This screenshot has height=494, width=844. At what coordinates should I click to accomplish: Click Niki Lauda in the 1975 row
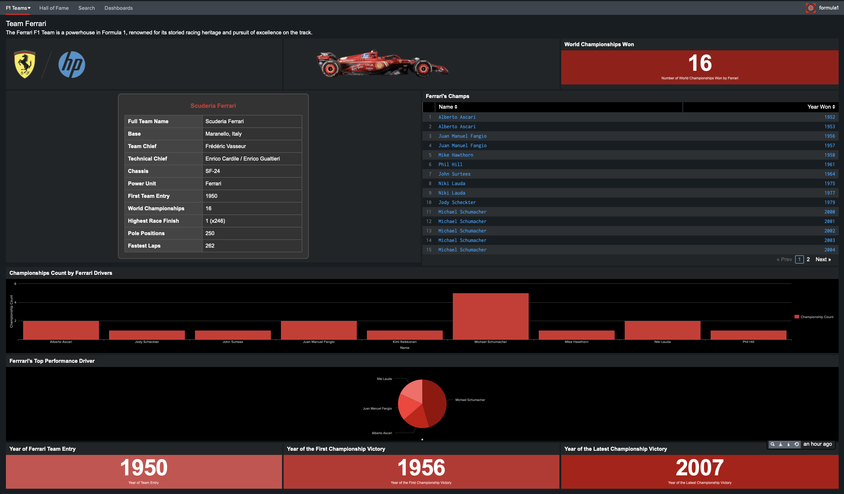click(451, 183)
